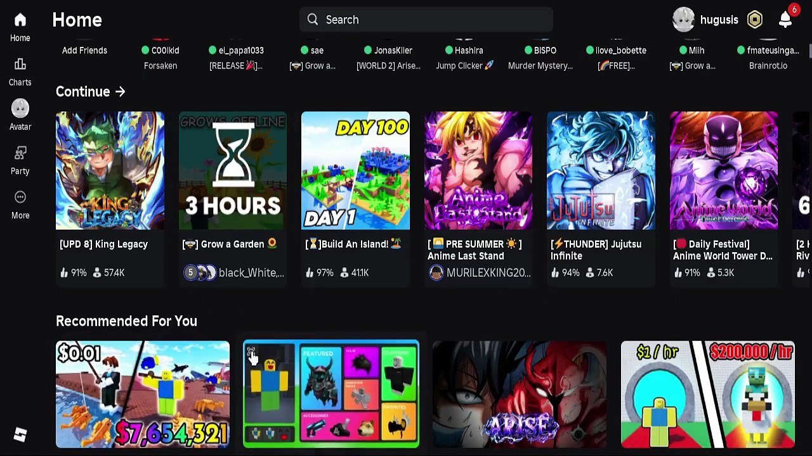Click the black_White friend activity under Grow a Garden
812x456 pixels.
click(233, 272)
